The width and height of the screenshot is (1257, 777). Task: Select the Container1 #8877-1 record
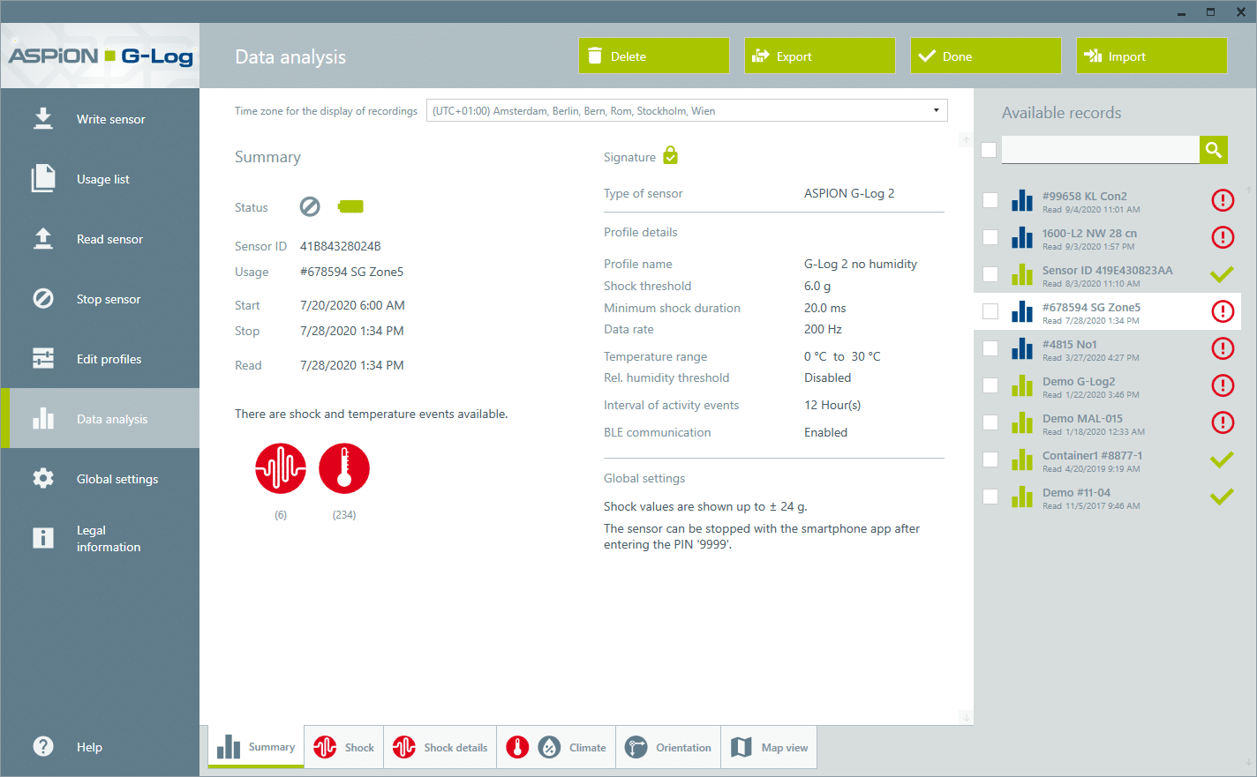[1107, 459]
